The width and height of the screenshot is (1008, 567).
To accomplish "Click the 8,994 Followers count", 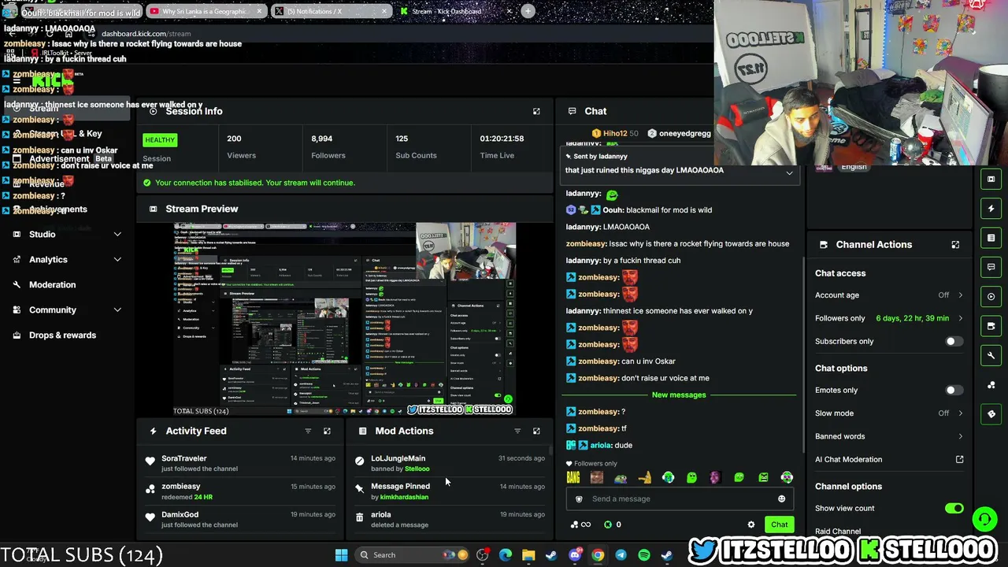I will 322,139.
